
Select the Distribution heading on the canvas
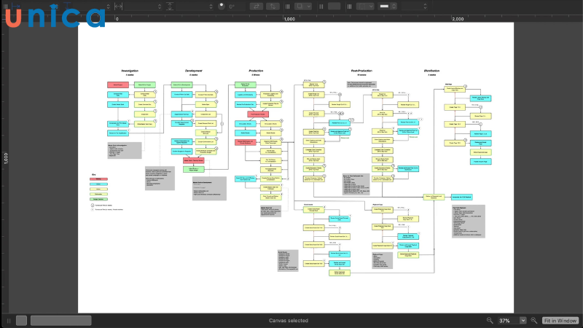point(431,71)
